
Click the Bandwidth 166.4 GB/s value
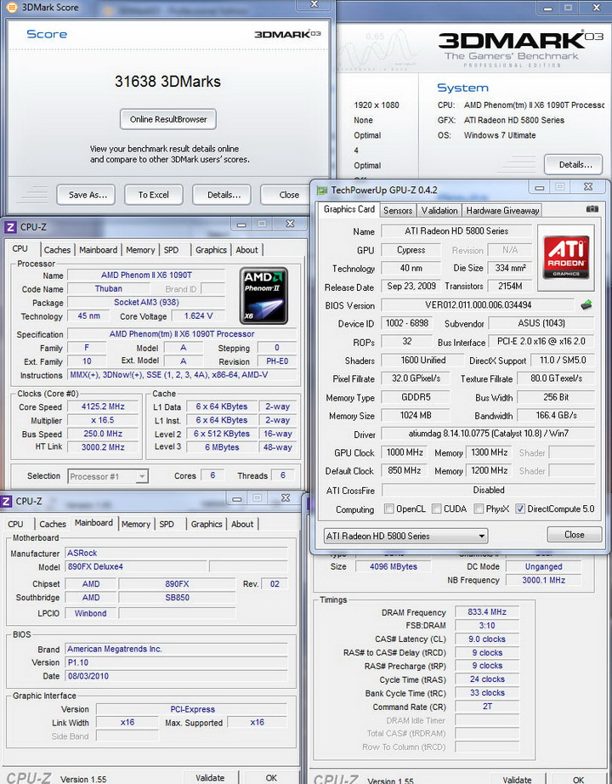[556, 416]
